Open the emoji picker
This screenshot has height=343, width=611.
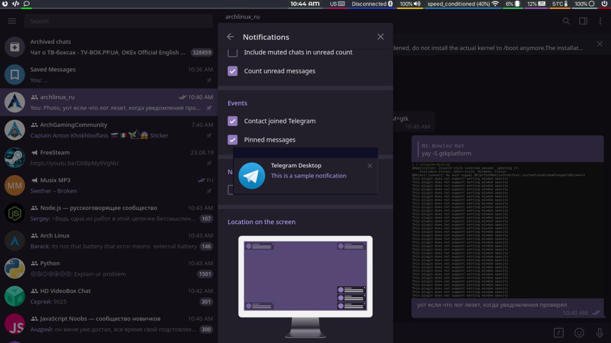point(579,333)
